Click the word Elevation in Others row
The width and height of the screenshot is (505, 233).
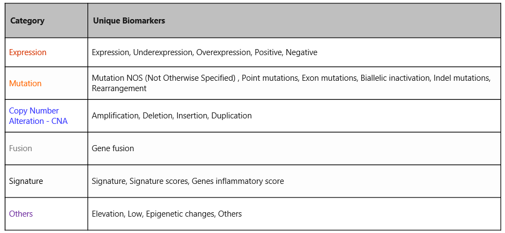(x=108, y=214)
